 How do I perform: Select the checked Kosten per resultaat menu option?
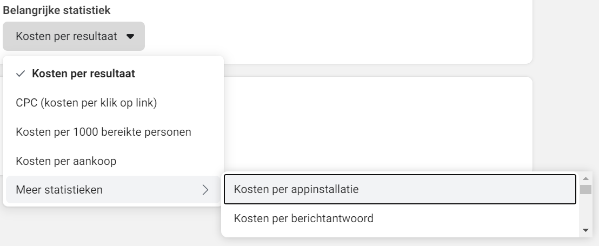point(113,74)
